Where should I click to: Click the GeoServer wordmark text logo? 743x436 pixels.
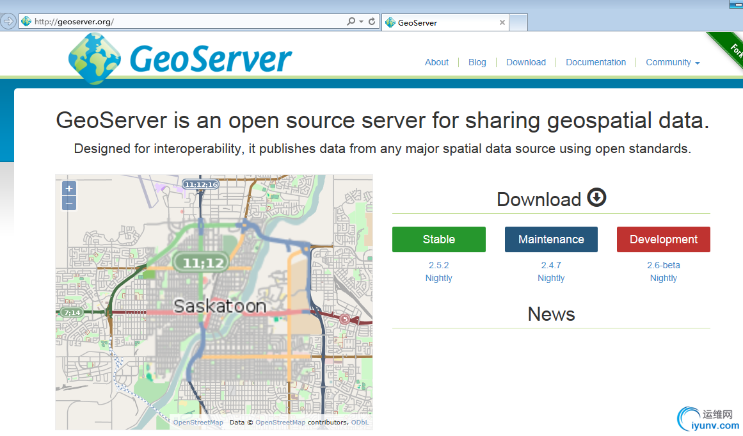point(211,60)
